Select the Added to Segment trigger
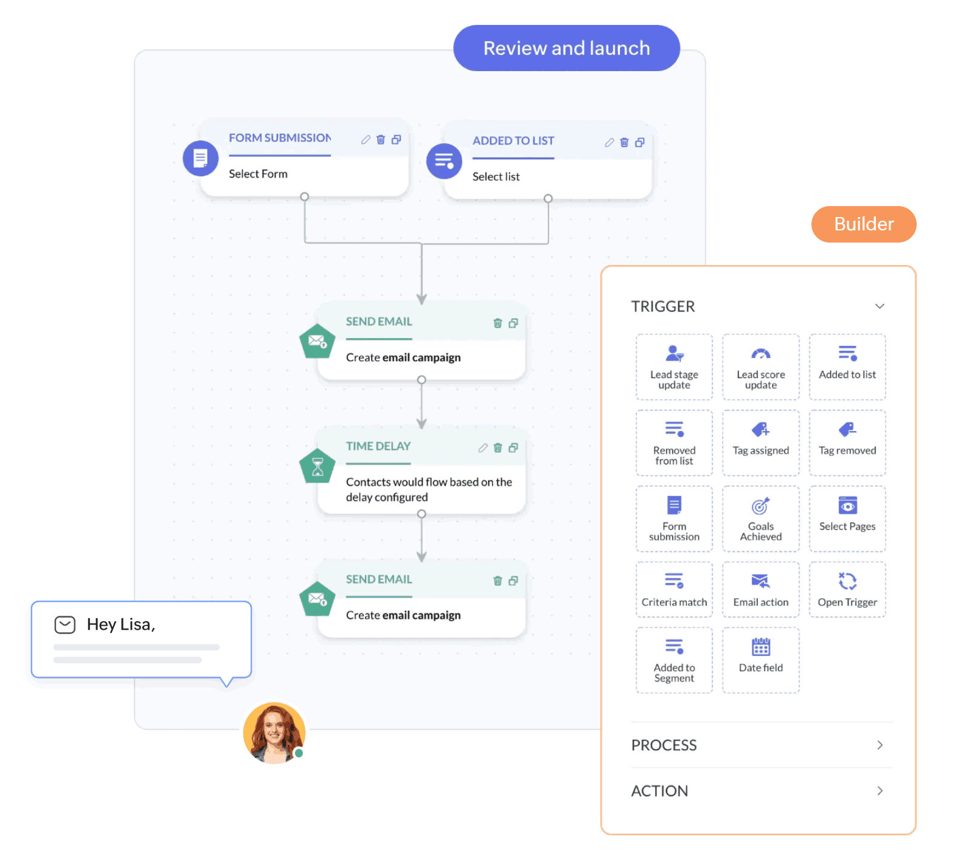This screenshot has width=955, height=859. point(674,660)
